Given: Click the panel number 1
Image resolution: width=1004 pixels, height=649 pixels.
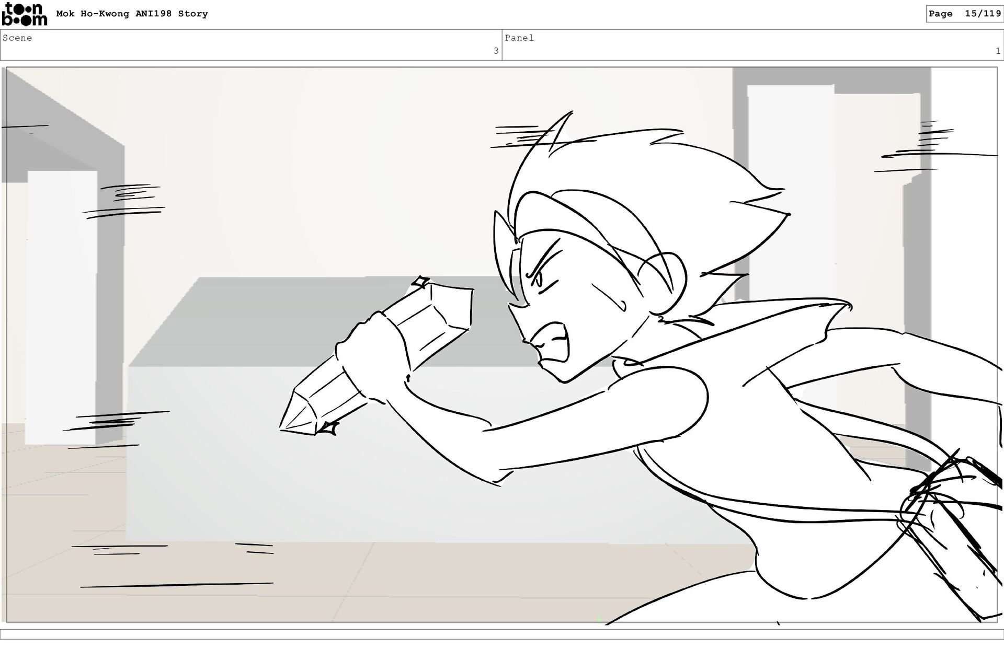Looking at the screenshot, I should pos(997,51).
